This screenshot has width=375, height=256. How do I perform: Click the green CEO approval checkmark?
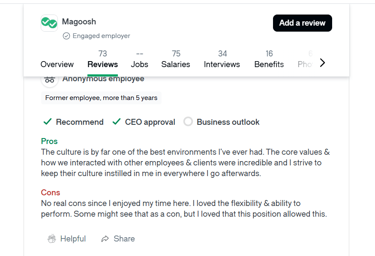tap(116, 122)
